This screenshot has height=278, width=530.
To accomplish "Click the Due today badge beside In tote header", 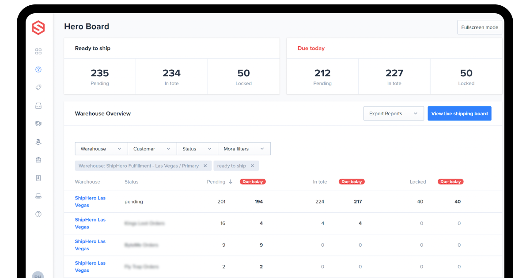I will (352, 182).
